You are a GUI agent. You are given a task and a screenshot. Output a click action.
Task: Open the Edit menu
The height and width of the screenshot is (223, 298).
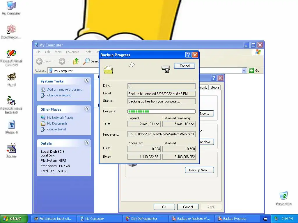[x=48, y=52]
